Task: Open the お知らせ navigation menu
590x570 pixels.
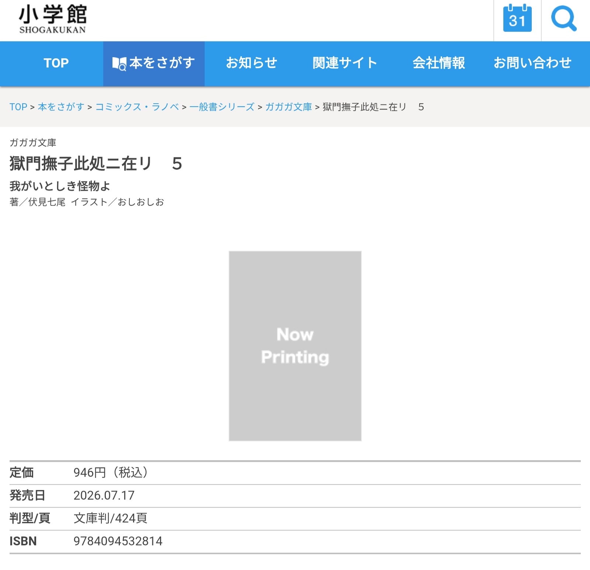Action: [251, 63]
